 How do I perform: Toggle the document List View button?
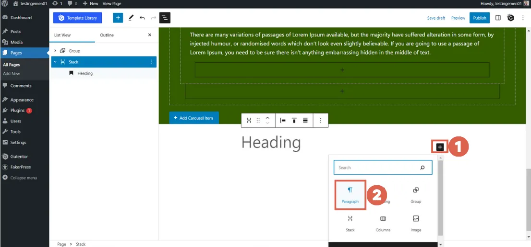pyautogui.click(x=165, y=18)
